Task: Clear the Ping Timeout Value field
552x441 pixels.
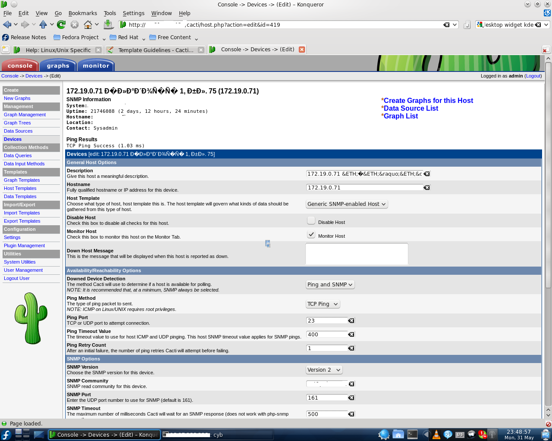Action: (351, 334)
